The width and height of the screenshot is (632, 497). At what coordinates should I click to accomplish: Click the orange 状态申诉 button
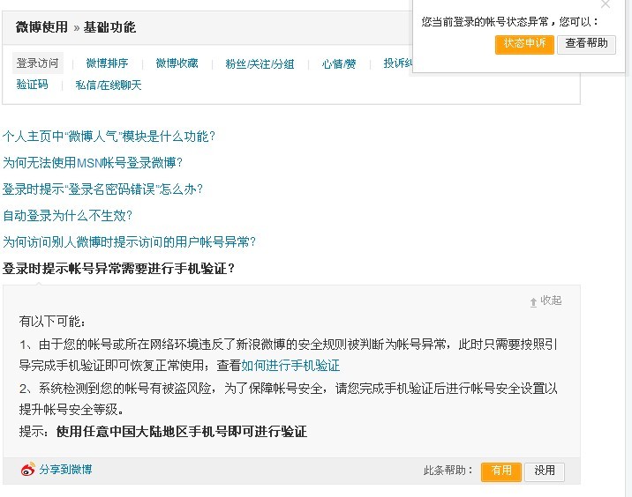pyautogui.click(x=524, y=43)
